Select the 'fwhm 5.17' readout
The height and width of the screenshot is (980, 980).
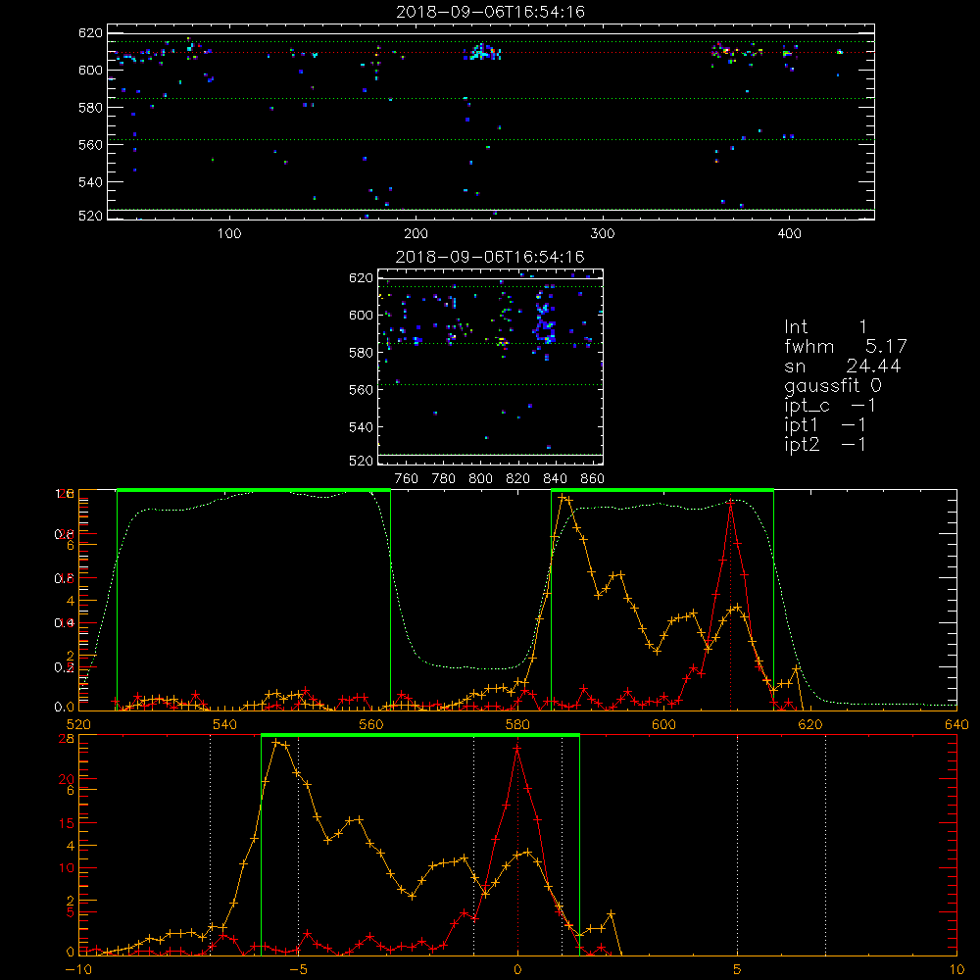846,346
